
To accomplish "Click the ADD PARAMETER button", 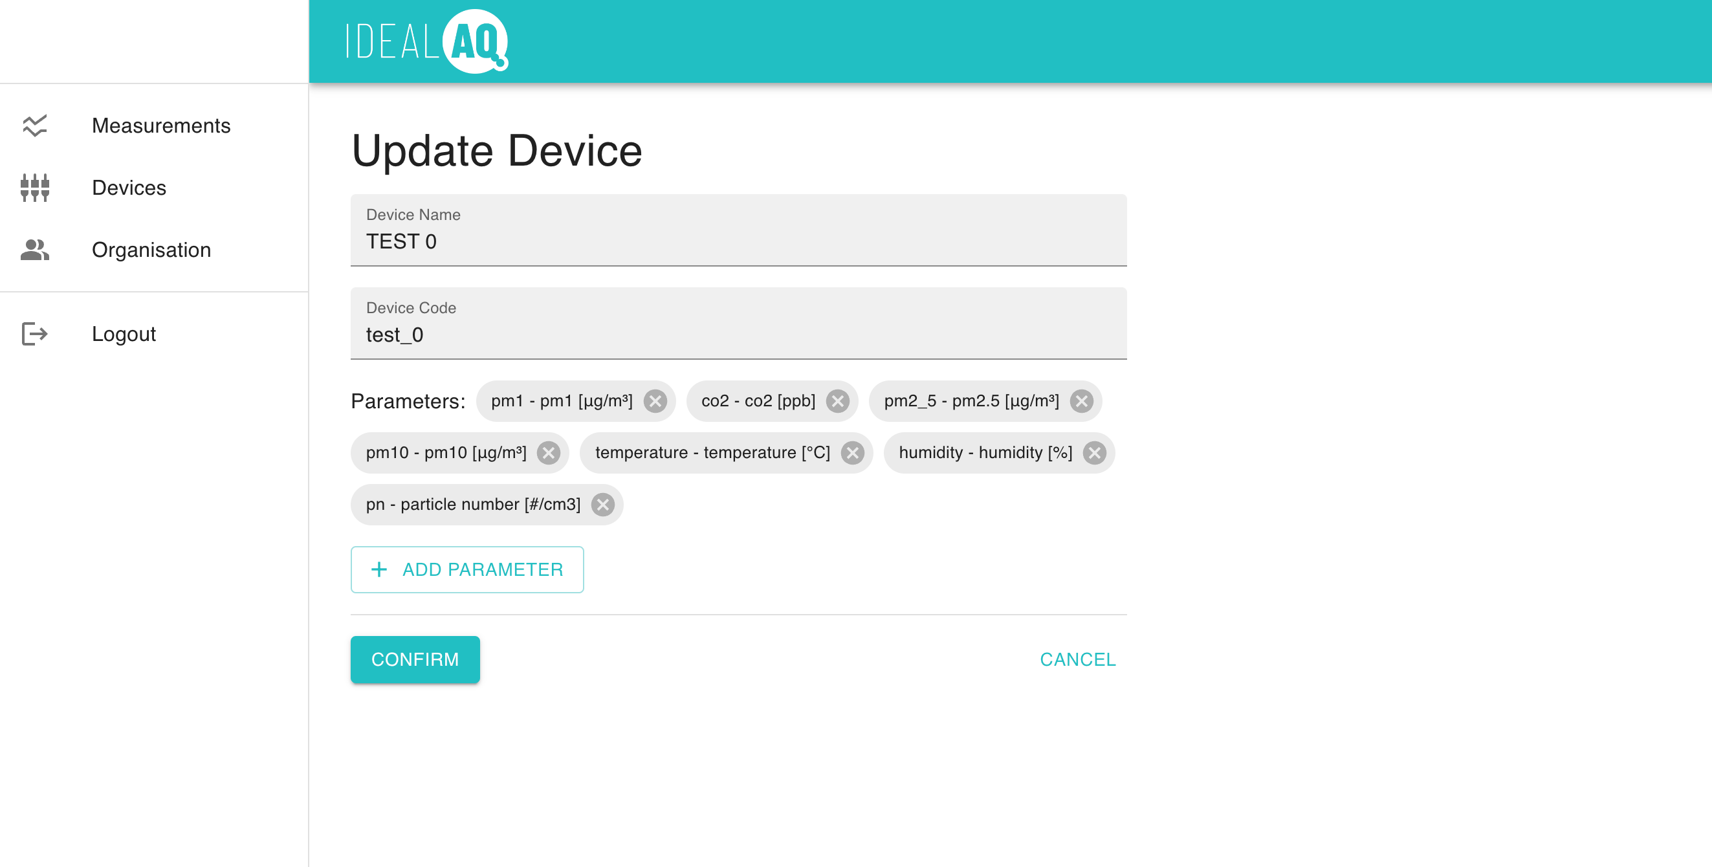I will pos(467,569).
